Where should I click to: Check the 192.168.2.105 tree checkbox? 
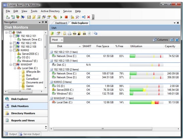click(x=14, y=43)
